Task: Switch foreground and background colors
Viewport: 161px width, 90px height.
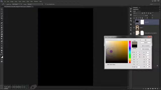Action: point(3,55)
